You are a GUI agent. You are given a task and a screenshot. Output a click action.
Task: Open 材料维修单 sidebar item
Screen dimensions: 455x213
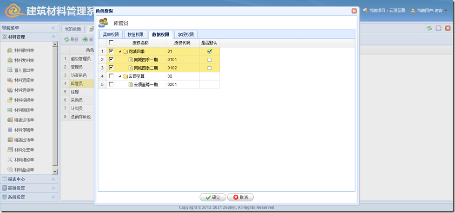[x=24, y=160]
